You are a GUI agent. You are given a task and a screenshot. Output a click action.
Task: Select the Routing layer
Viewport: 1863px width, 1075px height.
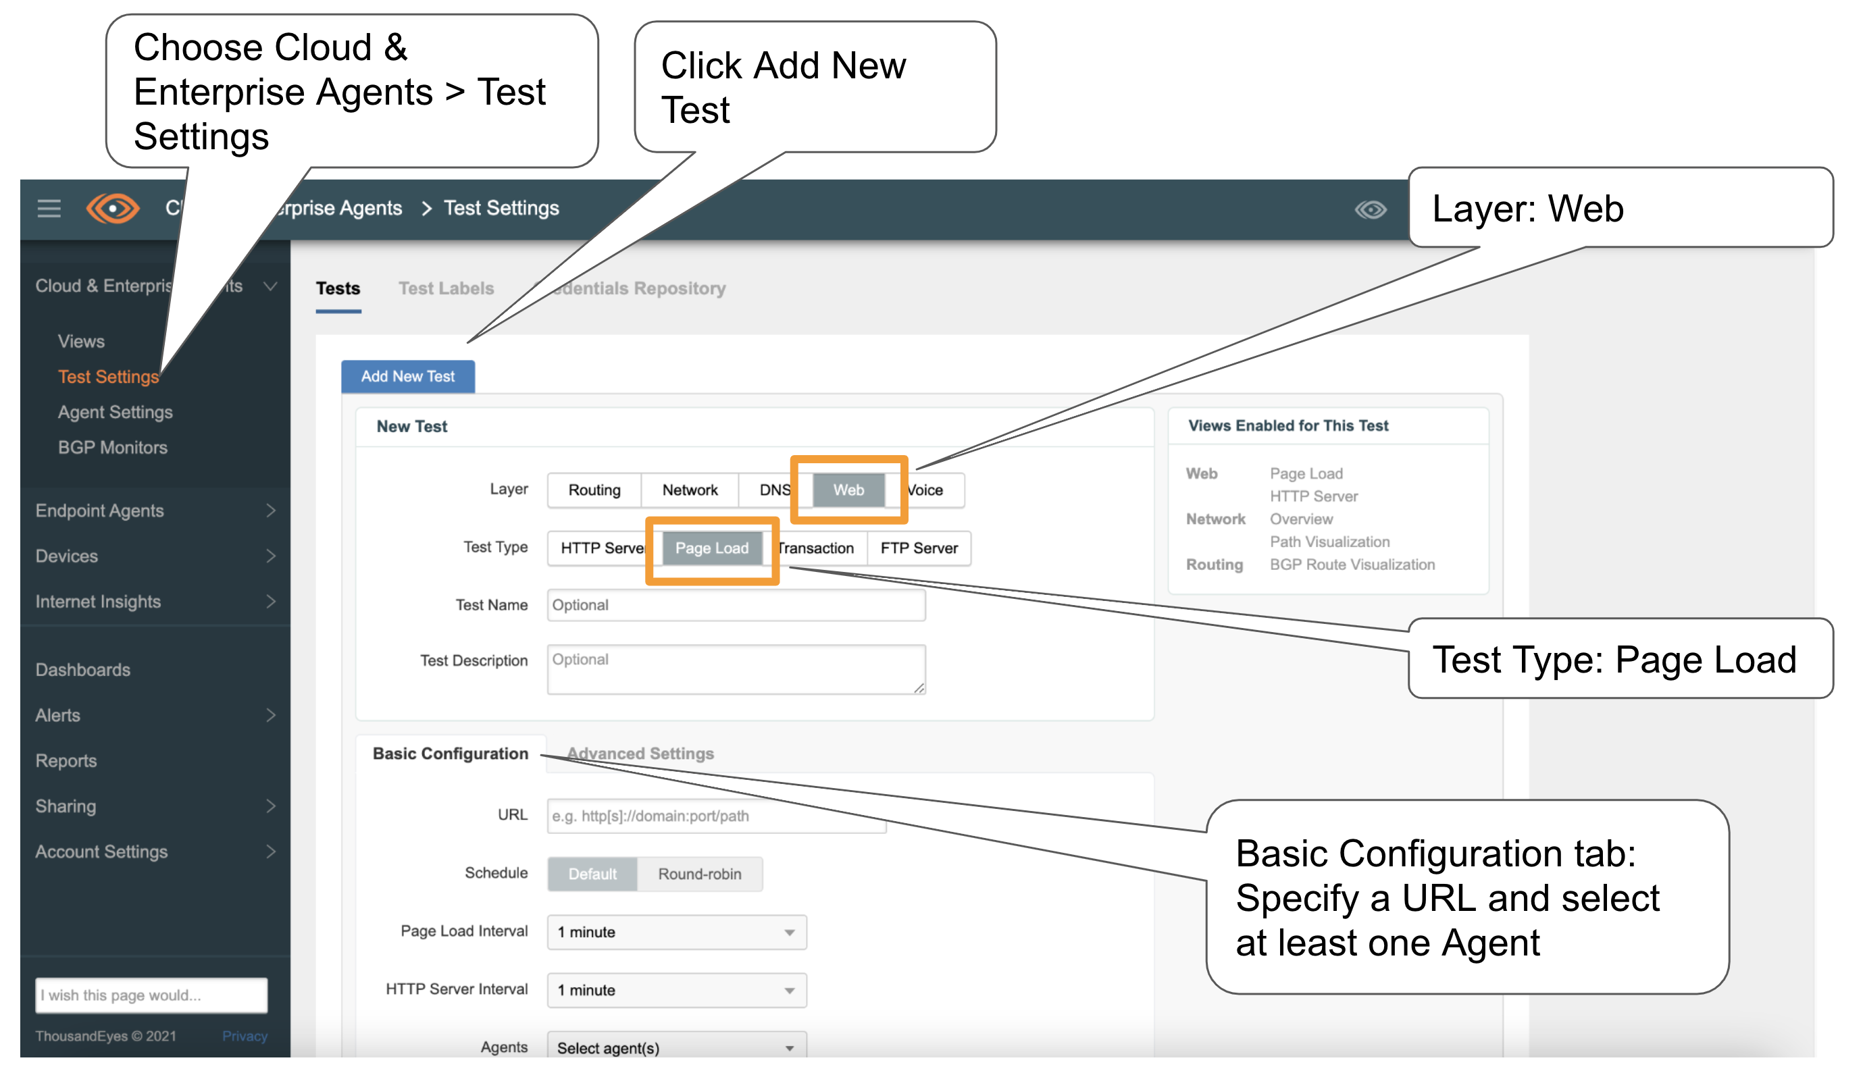594,490
